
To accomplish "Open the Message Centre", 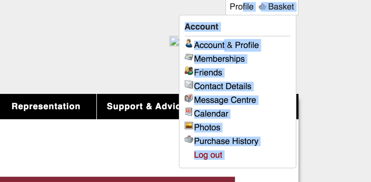I will (x=225, y=100).
